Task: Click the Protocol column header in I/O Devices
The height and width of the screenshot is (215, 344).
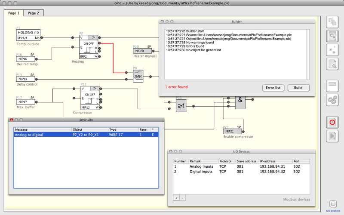Action: [x=227, y=161]
